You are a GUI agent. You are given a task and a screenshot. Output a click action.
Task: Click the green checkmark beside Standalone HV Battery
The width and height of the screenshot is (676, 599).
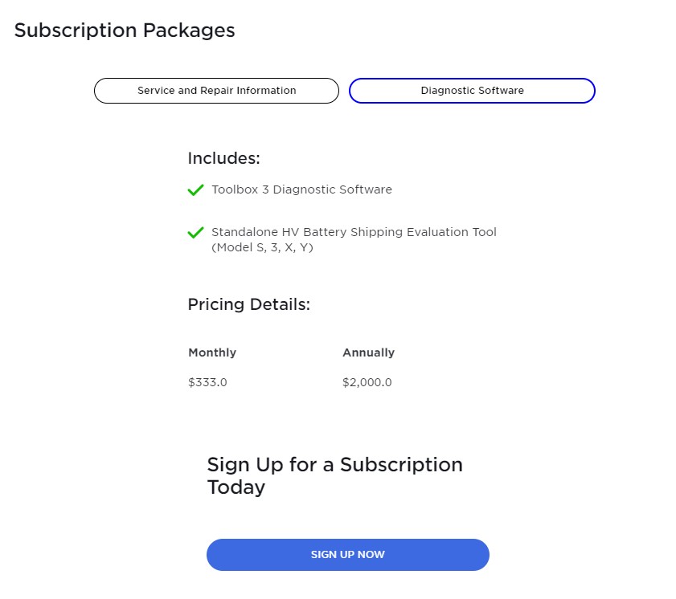coord(195,233)
